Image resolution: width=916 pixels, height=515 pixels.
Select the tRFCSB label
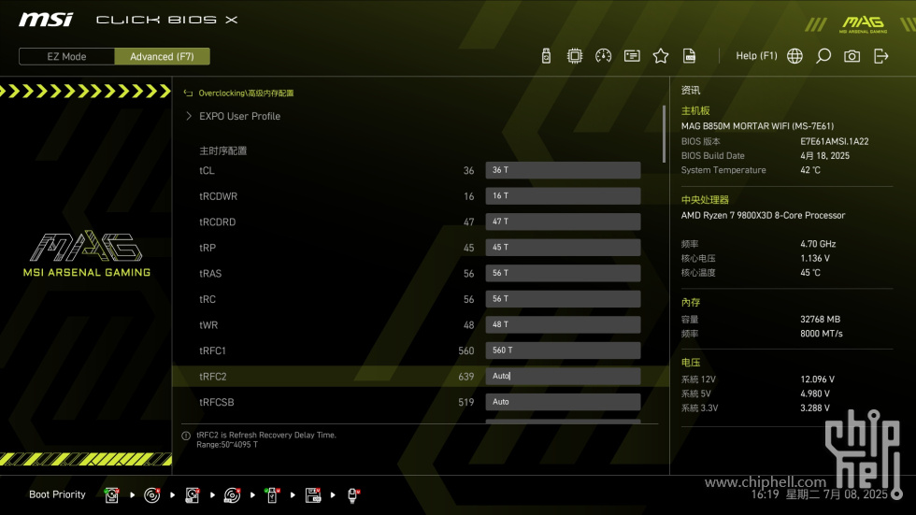pos(216,402)
